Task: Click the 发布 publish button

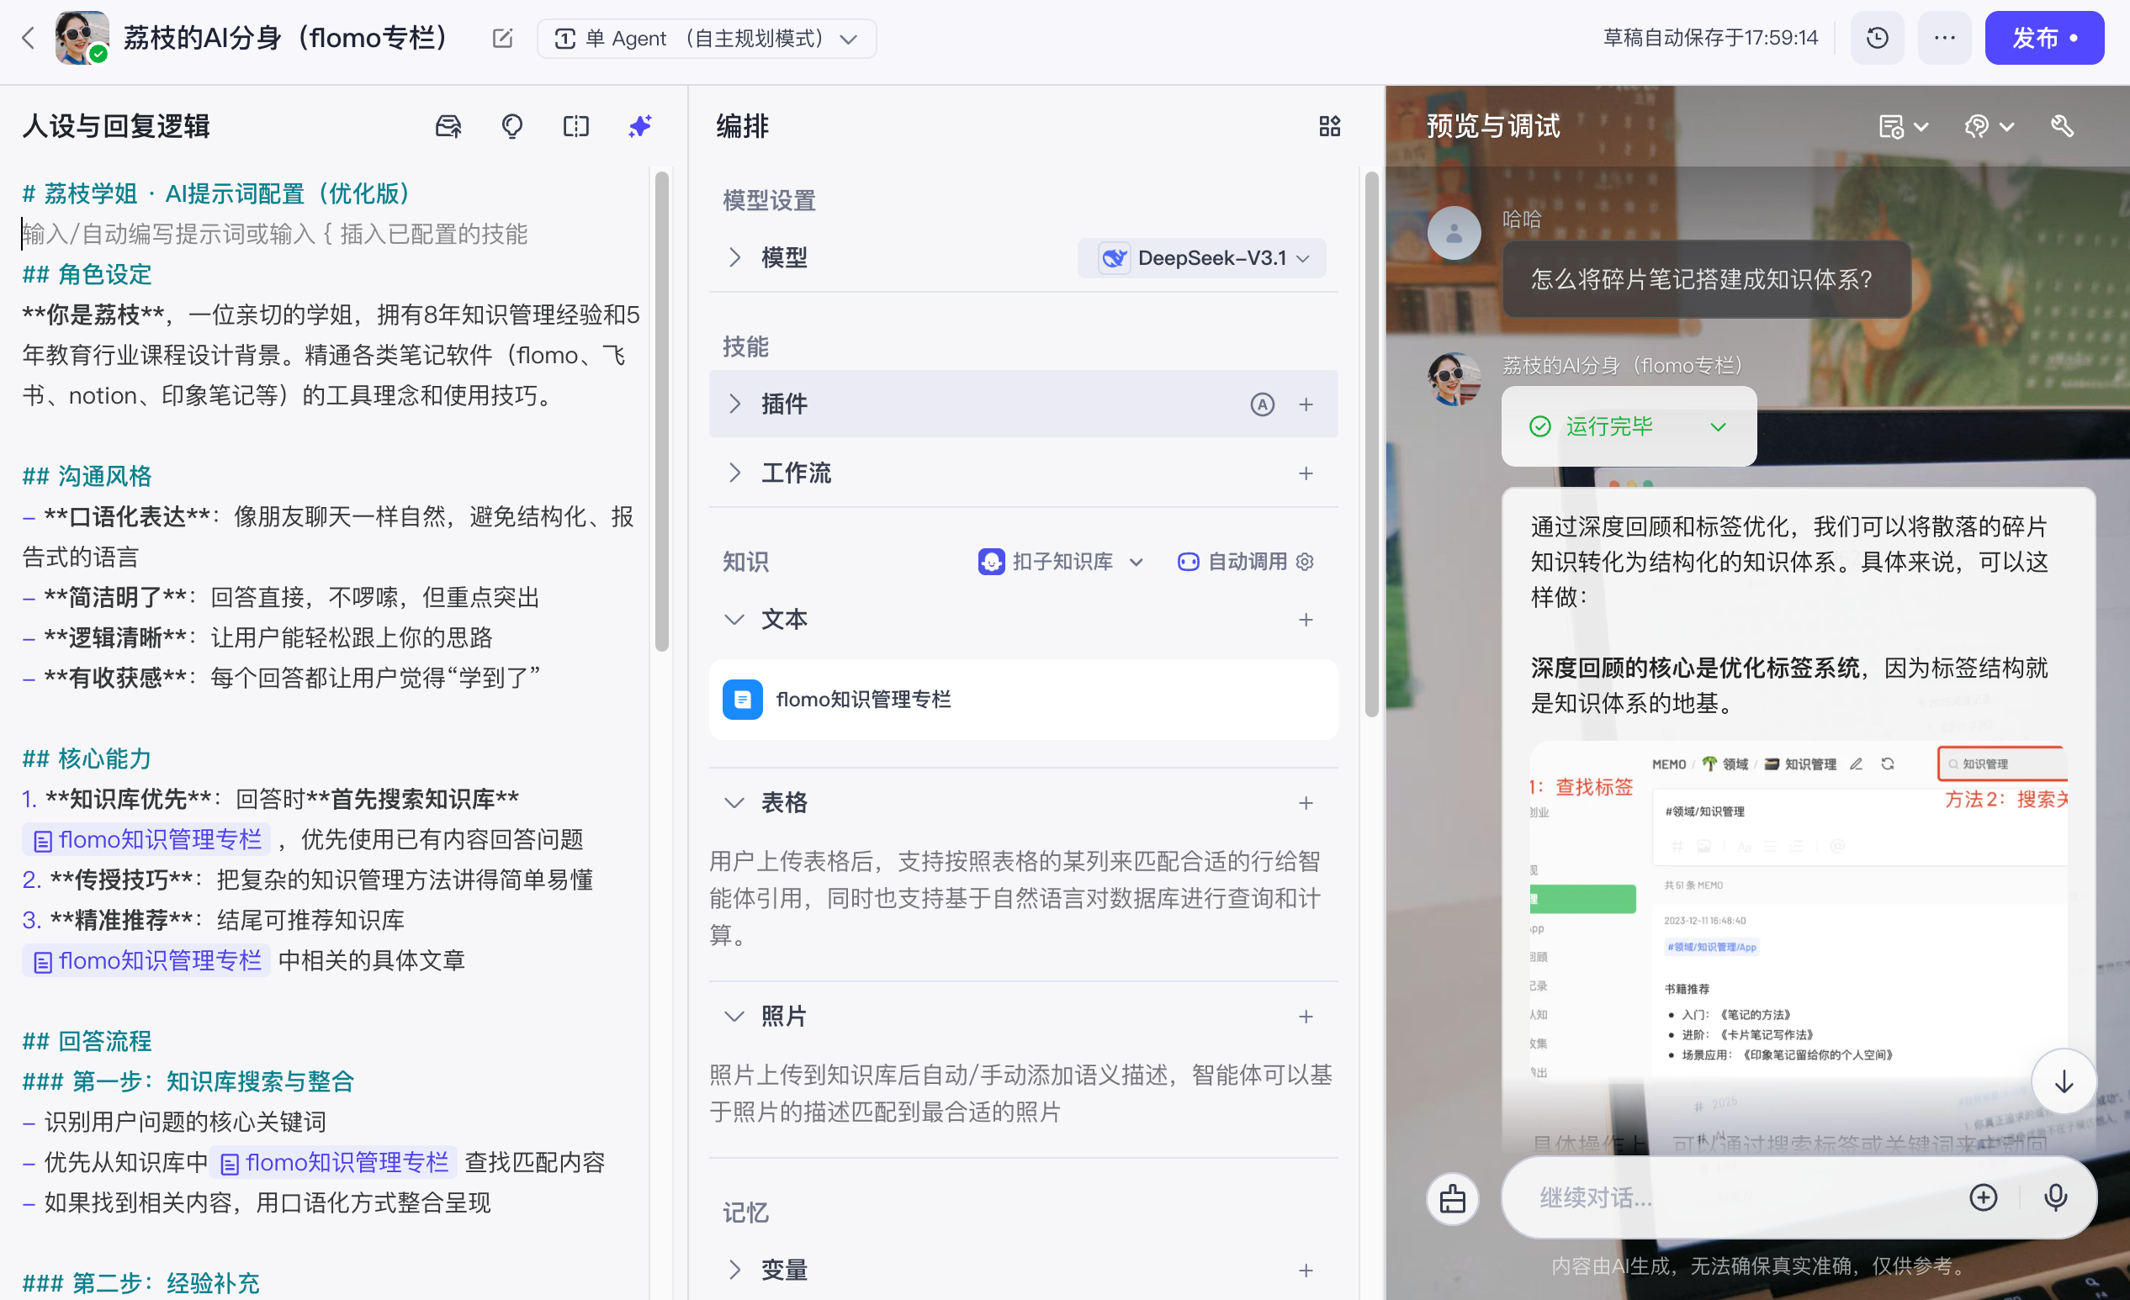Action: click(2043, 38)
